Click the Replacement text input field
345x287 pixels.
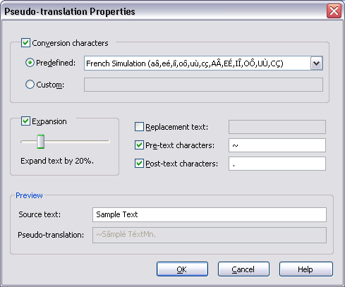point(277,127)
